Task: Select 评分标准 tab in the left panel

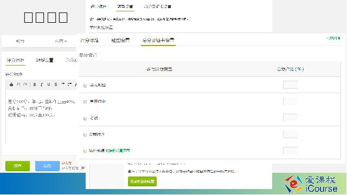Action: [15, 60]
